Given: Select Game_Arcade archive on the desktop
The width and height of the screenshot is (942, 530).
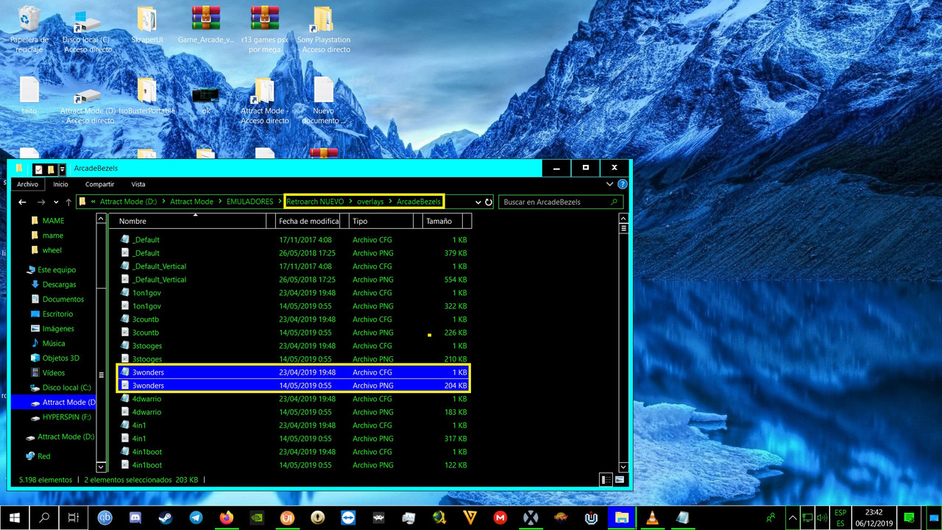Looking at the screenshot, I should pyautogui.click(x=206, y=26).
